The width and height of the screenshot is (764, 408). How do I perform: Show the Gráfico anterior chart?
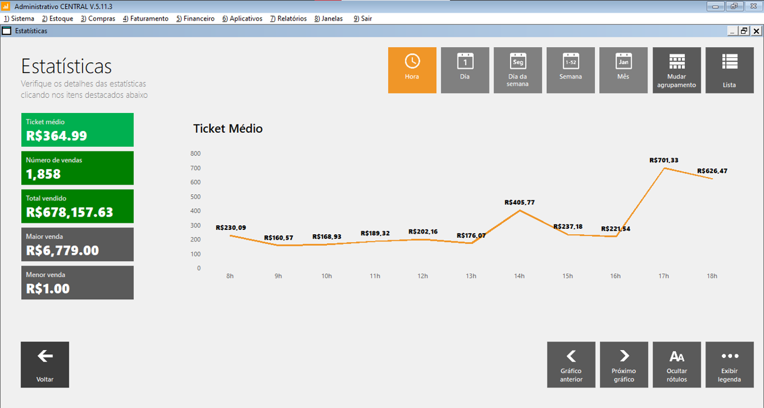(x=571, y=365)
